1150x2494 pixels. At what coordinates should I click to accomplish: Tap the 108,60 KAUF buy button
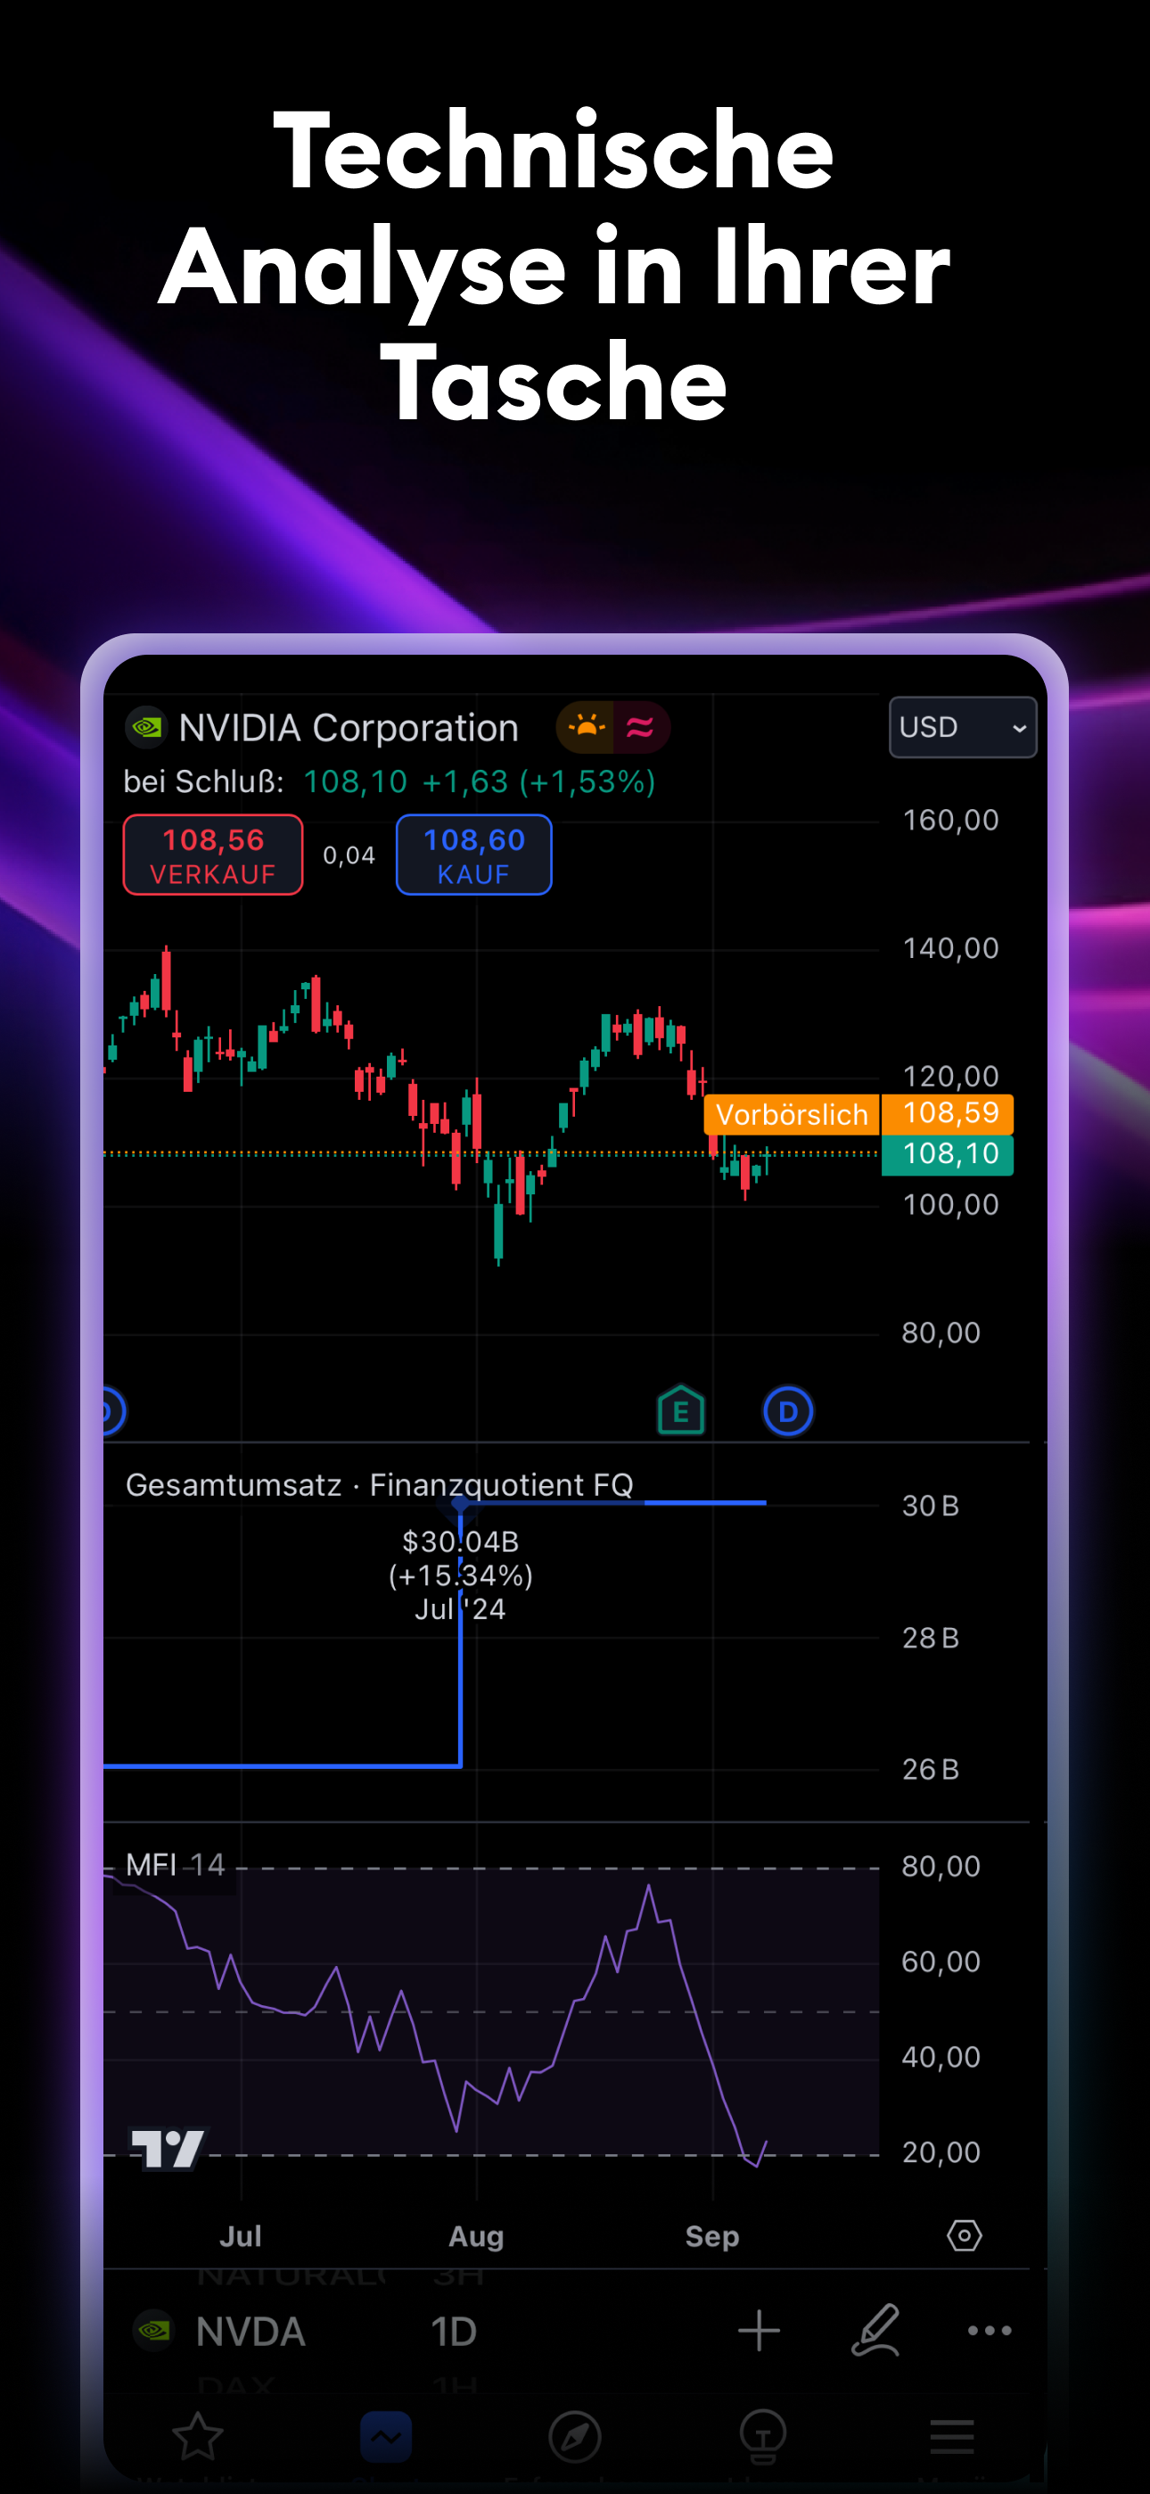pyautogui.click(x=473, y=855)
